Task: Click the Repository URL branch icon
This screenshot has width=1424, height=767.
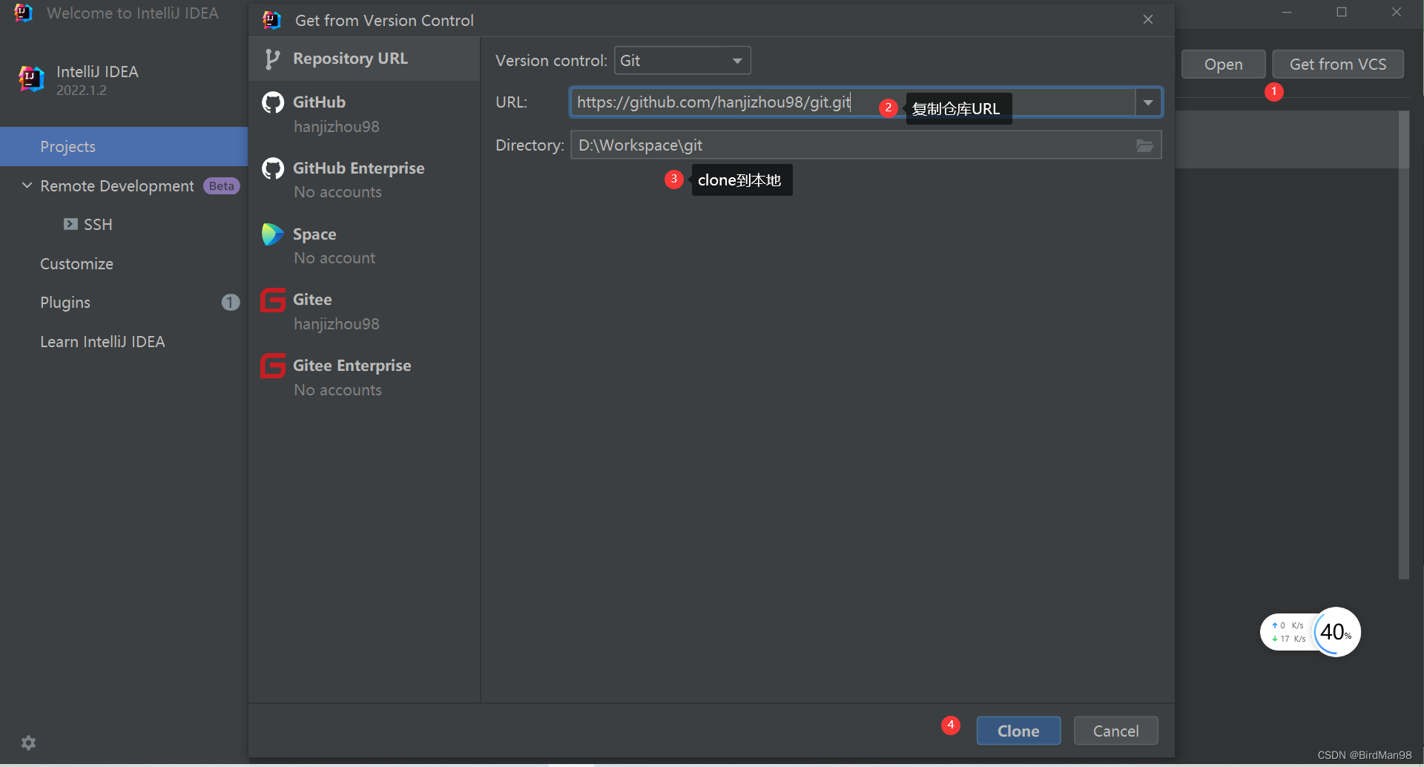Action: click(272, 59)
